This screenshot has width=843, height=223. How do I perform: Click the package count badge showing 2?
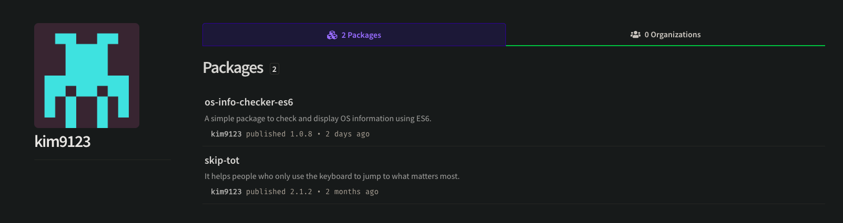tap(274, 69)
